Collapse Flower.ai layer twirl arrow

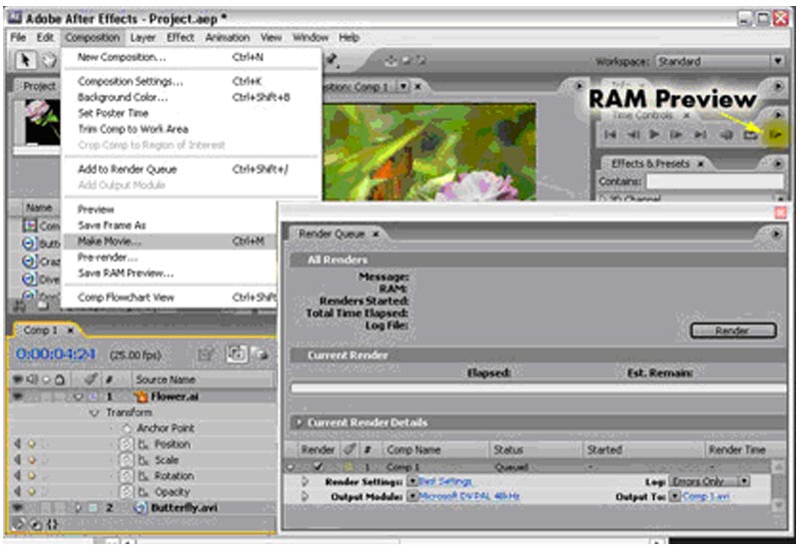(78, 396)
